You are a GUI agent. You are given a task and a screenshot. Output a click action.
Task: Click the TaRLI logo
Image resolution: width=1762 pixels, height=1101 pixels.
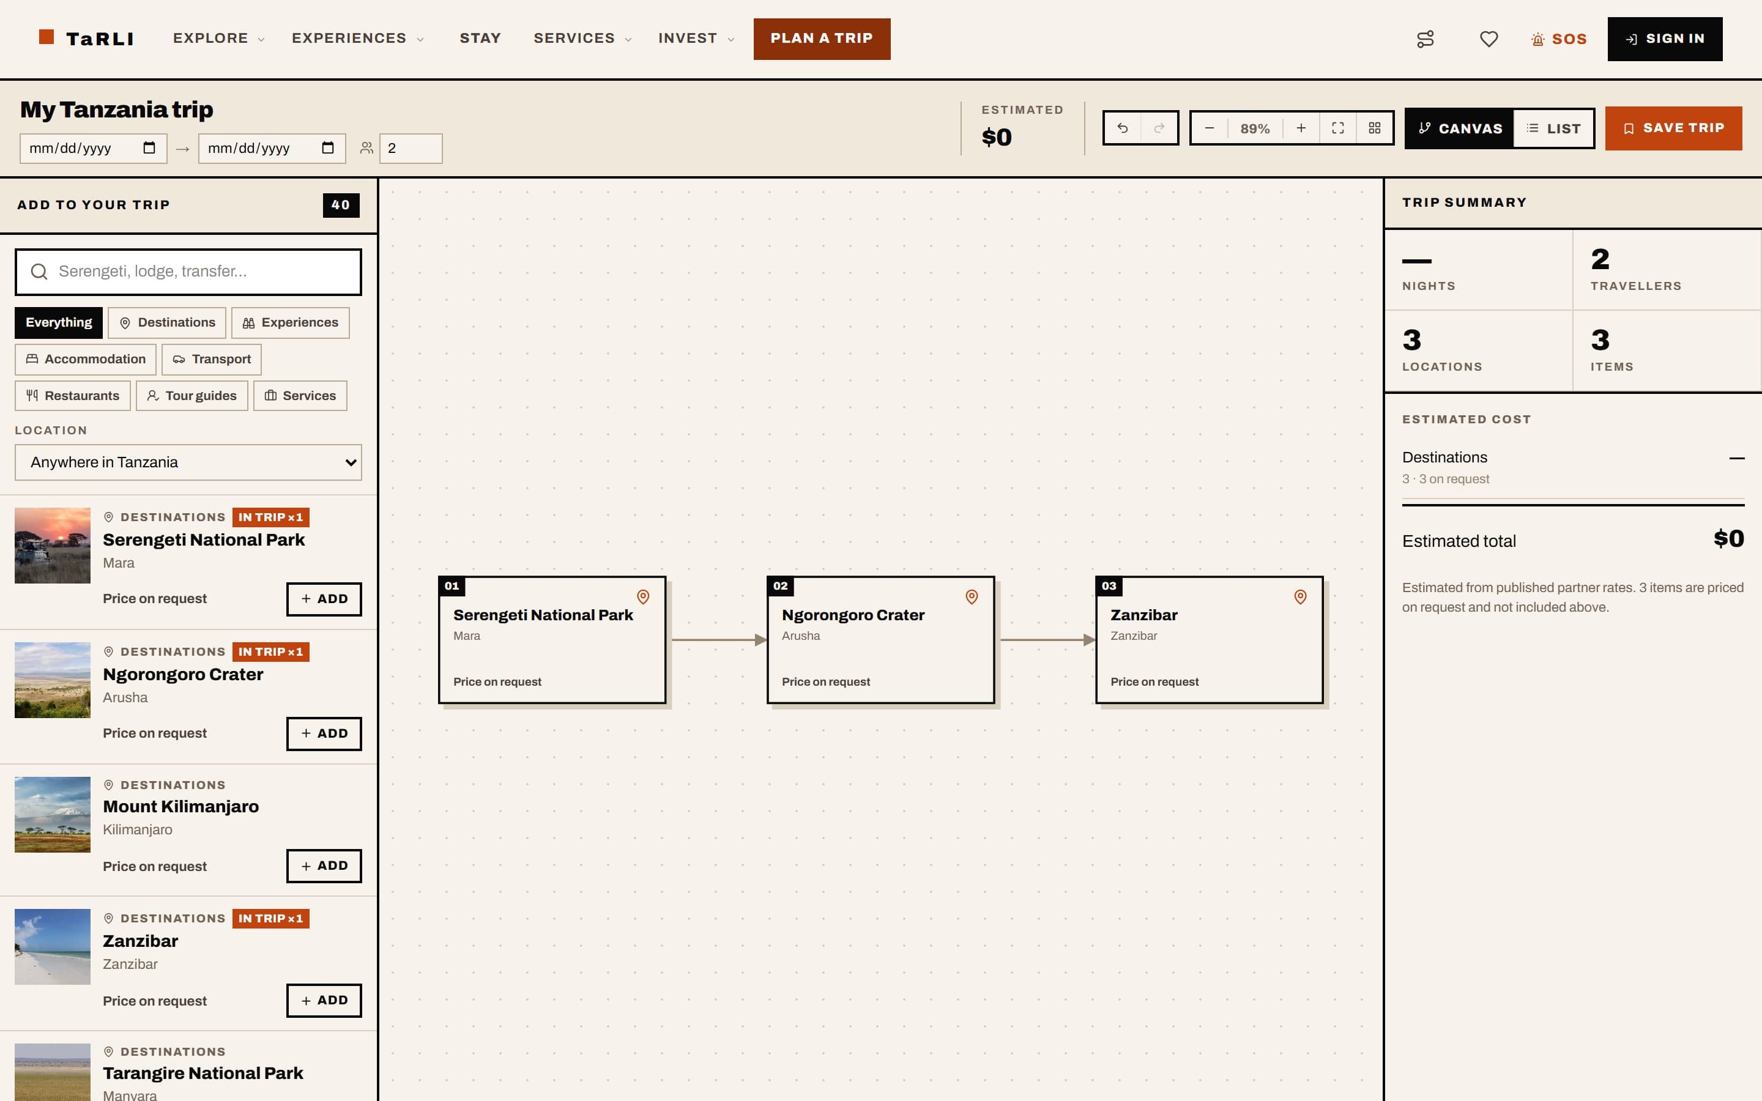tap(86, 38)
